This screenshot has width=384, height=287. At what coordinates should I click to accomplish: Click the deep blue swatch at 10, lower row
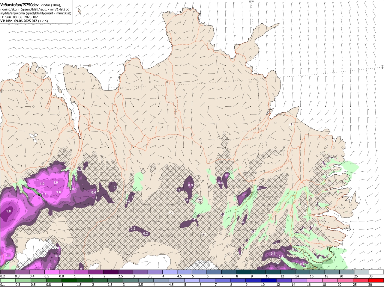pos(268,280)
